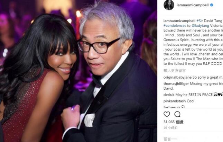This screenshot has width=223, height=142.
Task: Click the 16 hours ago timestamp
Action: 170,128
